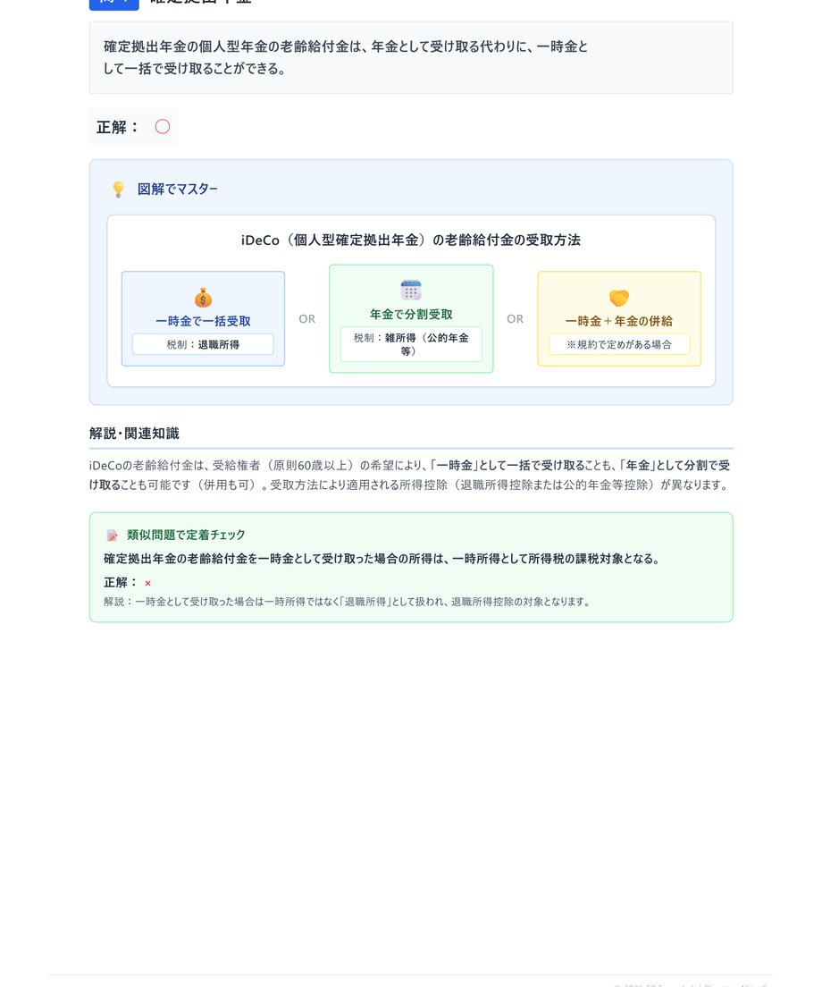Click the memo icon beside 類似問題で定着チェック
Screen dimensions: 822x987
coord(112,535)
